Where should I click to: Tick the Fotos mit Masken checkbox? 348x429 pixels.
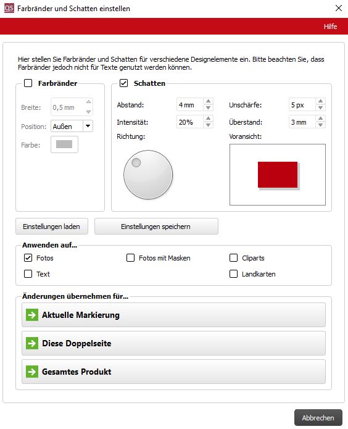[131, 258]
